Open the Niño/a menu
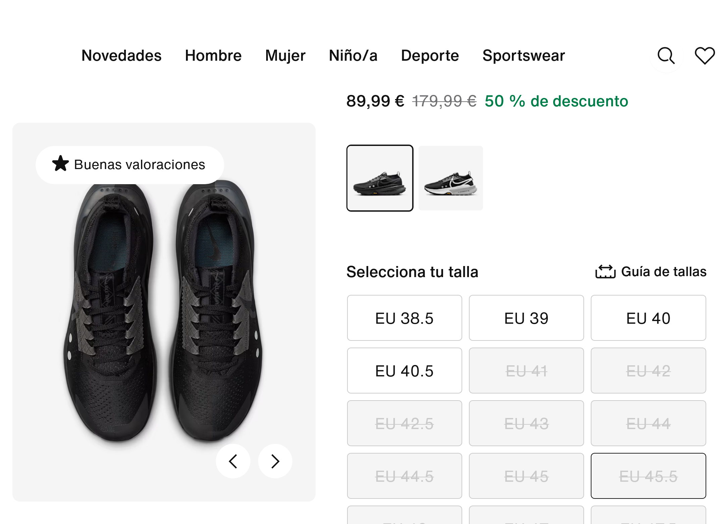Image resolution: width=719 pixels, height=524 pixels. (353, 56)
